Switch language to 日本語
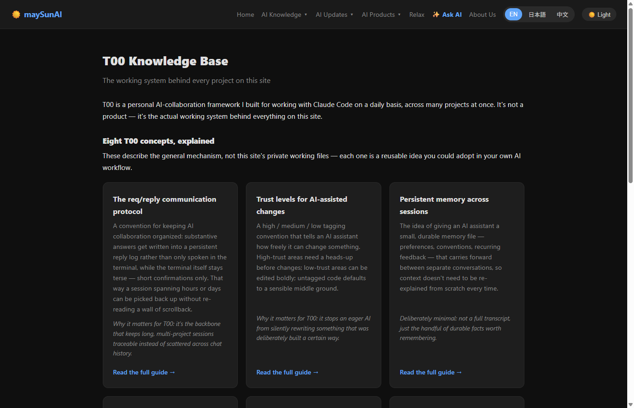The width and height of the screenshot is (634, 408). tap(537, 15)
